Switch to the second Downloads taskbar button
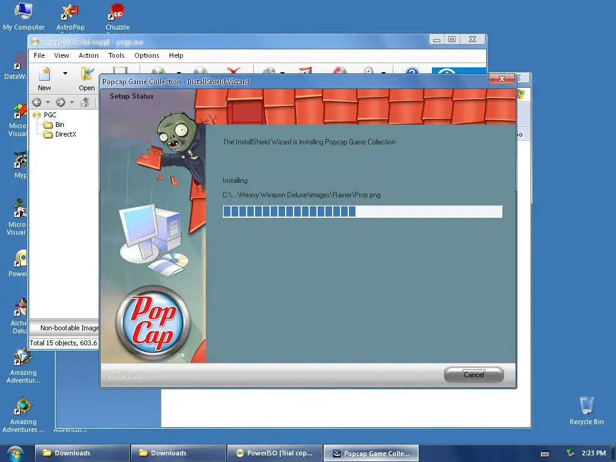This screenshot has width=616, height=462. 178,453
